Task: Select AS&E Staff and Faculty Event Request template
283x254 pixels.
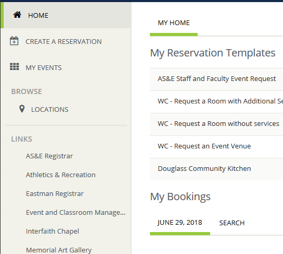Action: pos(216,79)
